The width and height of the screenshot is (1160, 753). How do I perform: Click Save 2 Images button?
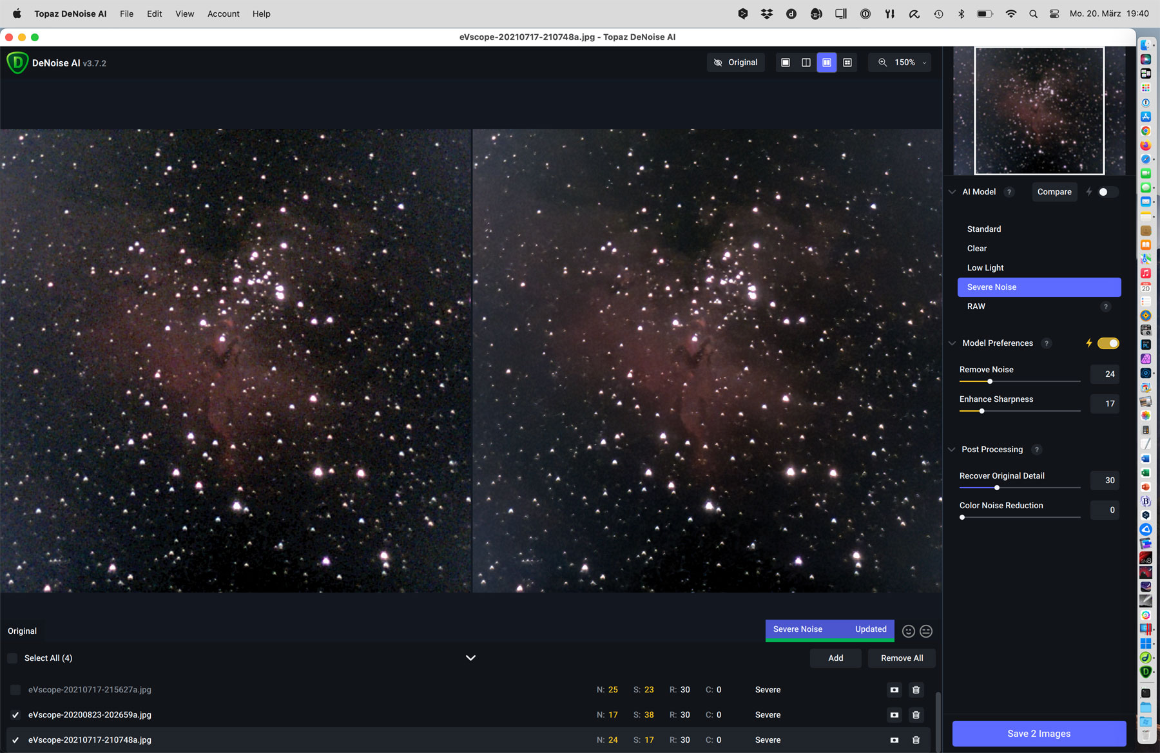tap(1039, 734)
